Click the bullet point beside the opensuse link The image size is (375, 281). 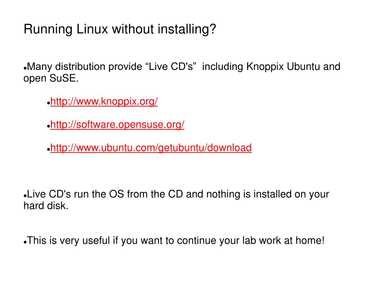click(x=48, y=126)
